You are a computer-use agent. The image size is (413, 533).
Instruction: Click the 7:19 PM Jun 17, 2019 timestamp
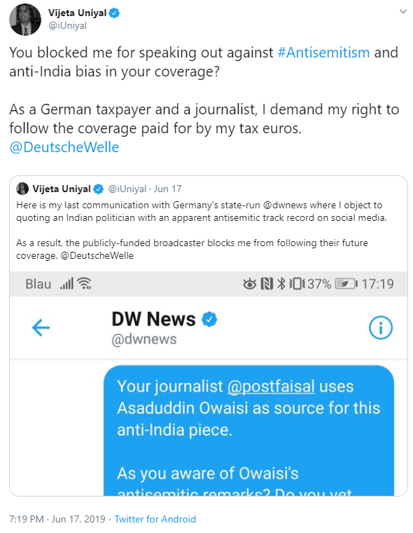click(x=57, y=519)
